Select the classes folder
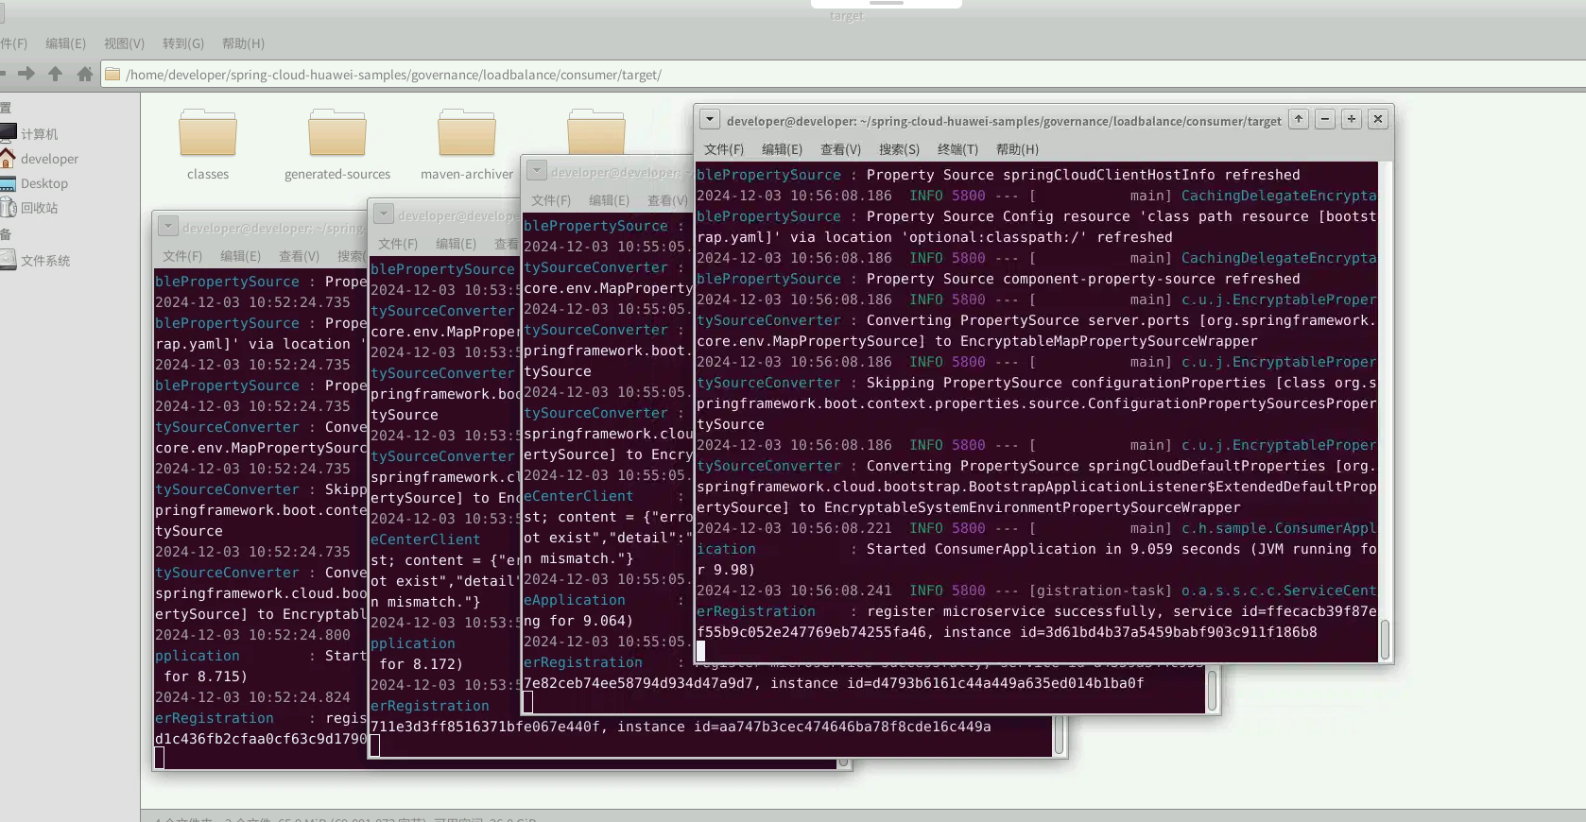 coord(208,146)
